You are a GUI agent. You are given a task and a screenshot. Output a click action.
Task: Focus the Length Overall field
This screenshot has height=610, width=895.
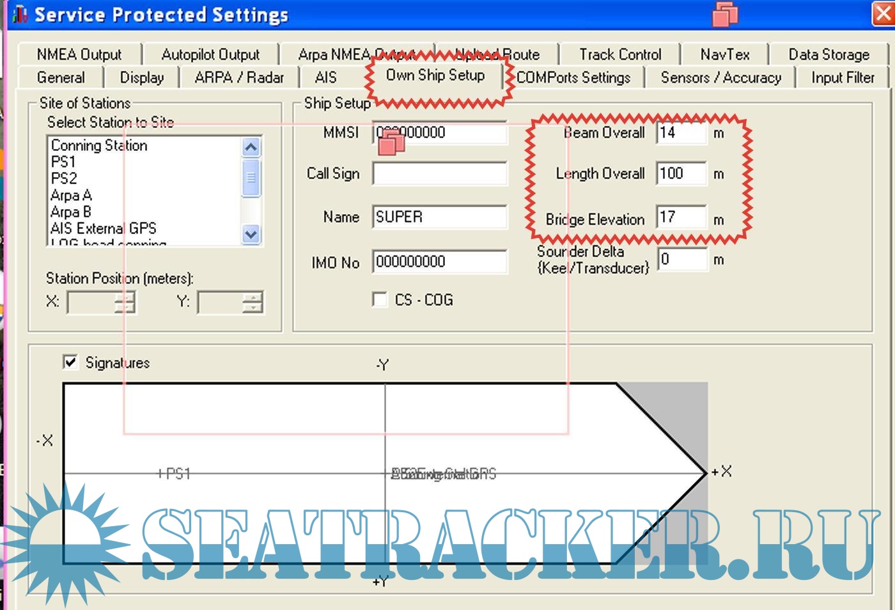(681, 174)
